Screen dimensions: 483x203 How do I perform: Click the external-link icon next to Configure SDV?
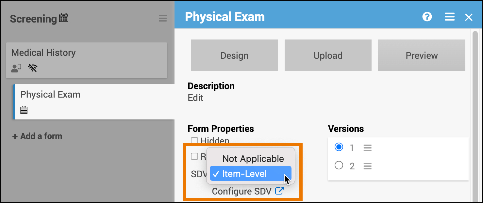[279, 191]
